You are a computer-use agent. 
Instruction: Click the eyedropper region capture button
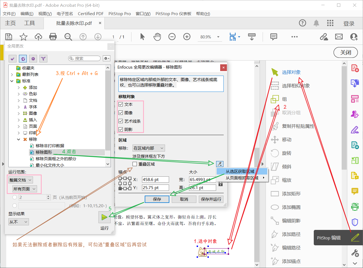tap(220, 164)
